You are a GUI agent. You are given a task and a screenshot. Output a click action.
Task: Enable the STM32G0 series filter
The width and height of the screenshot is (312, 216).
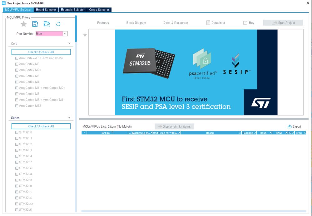pyautogui.click(x=17, y=168)
